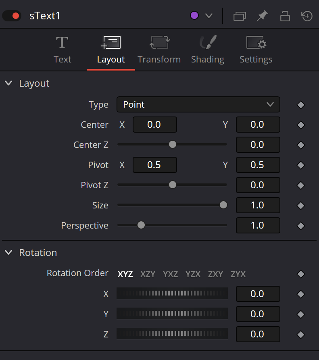This screenshot has height=360, width=319.
Task: Click the purple node color swatch
Action: (194, 16)
